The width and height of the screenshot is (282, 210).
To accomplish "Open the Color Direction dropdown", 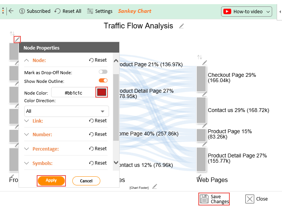I will click(x=67, y=111).
